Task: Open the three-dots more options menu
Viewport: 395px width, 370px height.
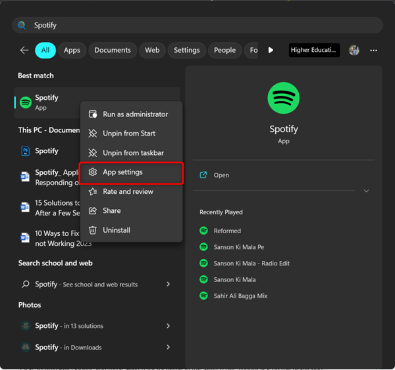Action: click(x=373, y=50)
